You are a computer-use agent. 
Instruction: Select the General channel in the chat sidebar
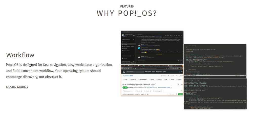click(x=129, y=44)
